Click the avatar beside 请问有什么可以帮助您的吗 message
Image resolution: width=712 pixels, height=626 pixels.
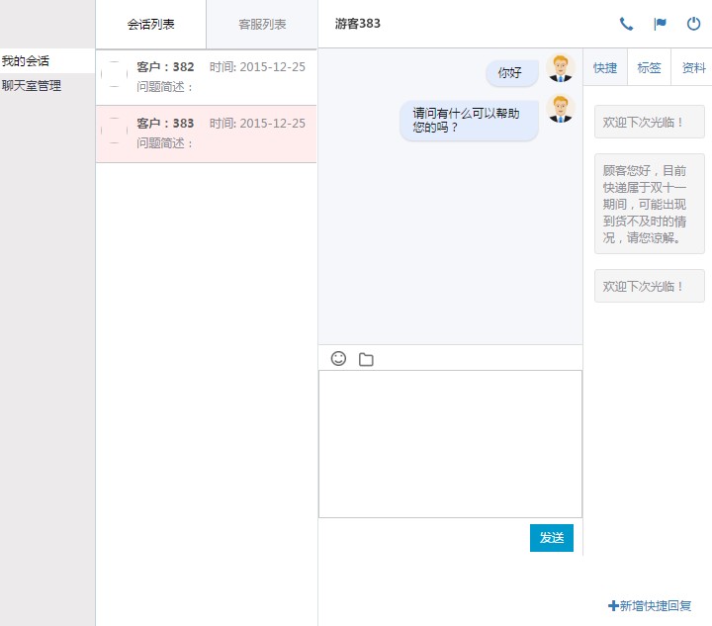point(560,109)
